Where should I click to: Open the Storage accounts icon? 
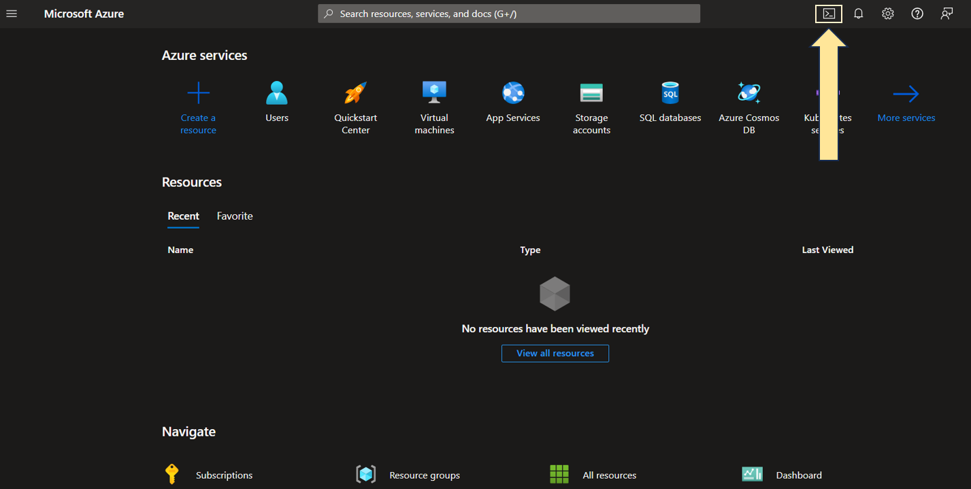click(591, 92)
